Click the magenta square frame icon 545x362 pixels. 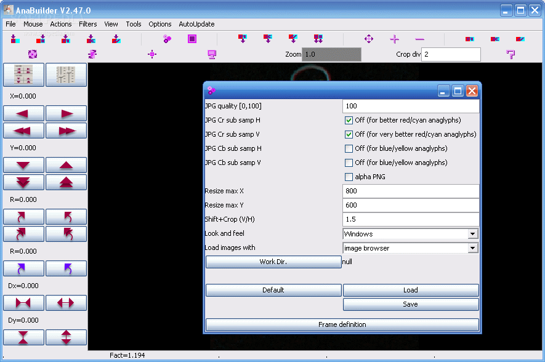(192, 39)
